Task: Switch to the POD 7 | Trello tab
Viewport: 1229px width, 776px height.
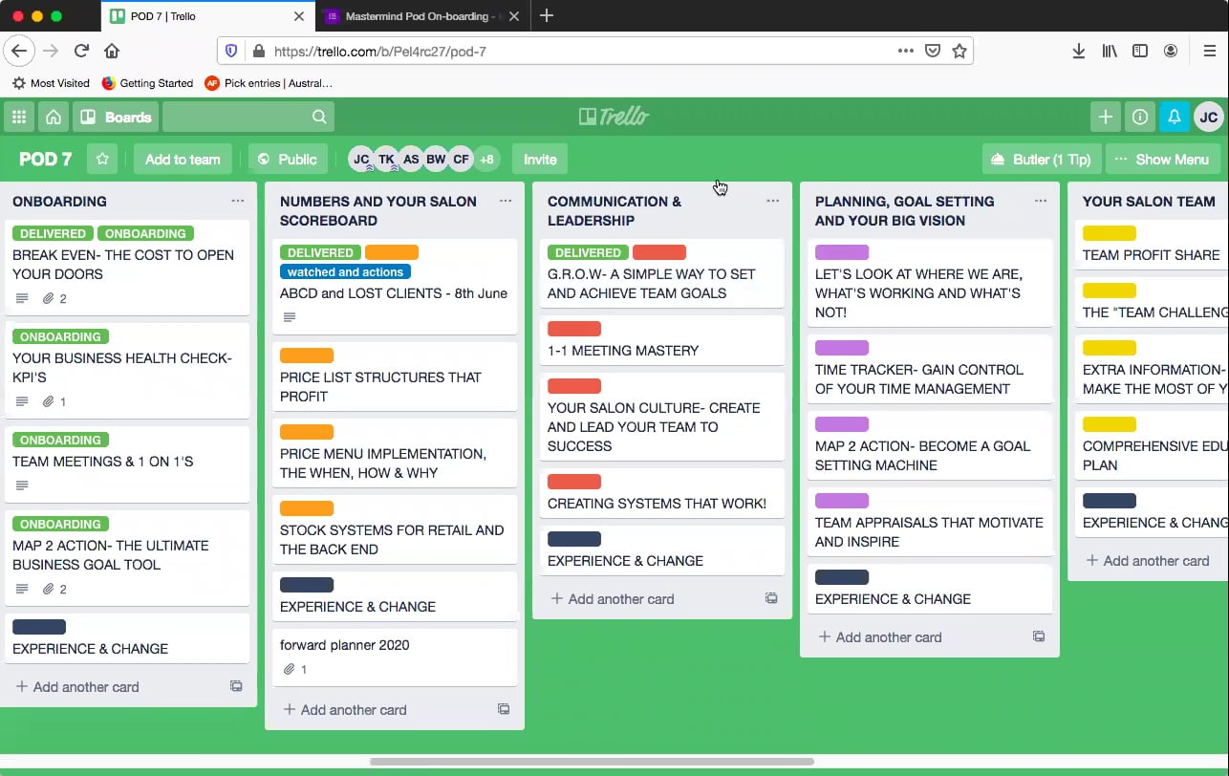Action: (207, 16)
